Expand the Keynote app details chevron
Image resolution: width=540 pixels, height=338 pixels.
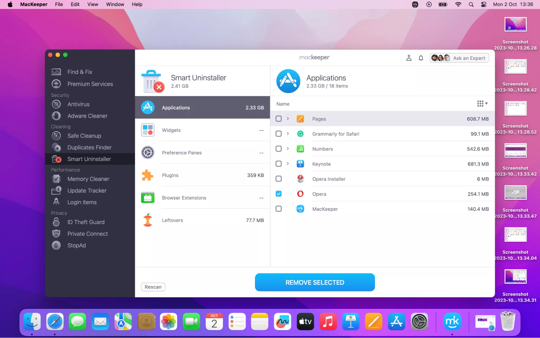(x=288, y=164)
